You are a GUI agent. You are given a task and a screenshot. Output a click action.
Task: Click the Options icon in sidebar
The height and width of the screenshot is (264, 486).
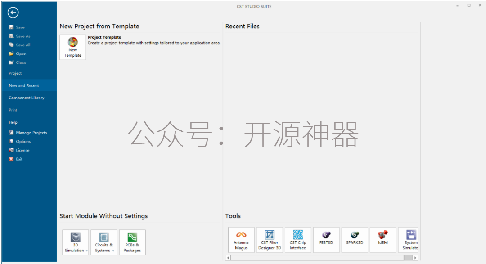click(x=11, y=141)
